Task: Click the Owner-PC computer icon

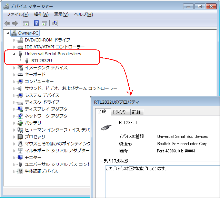Action: click(x=14, y=33)
